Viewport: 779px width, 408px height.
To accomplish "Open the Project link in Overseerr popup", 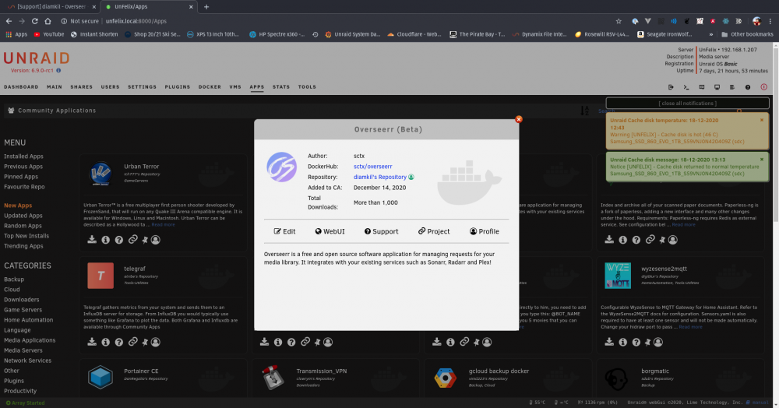I will 434,231.
